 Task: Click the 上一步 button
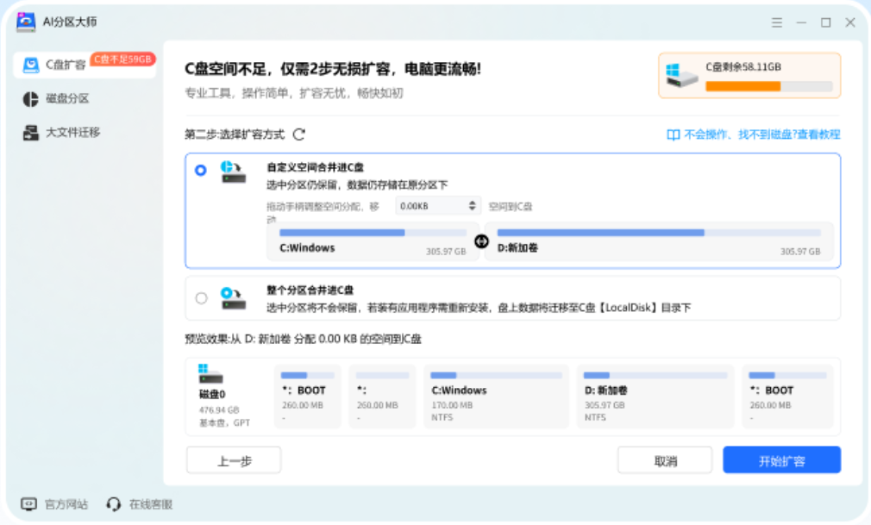tap(234, 460)
